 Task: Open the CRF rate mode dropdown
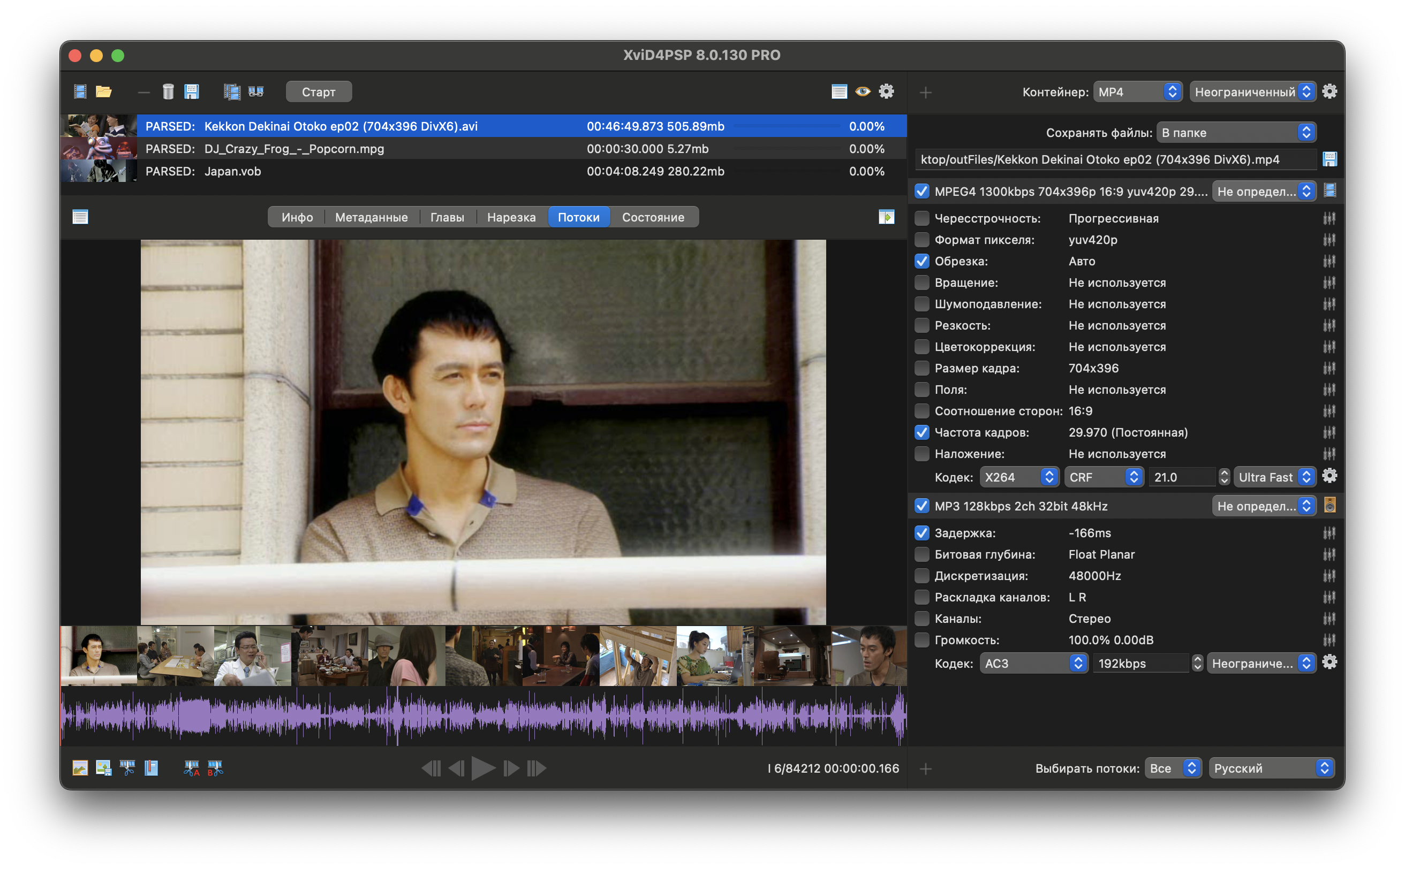(x=1104, y=477)
